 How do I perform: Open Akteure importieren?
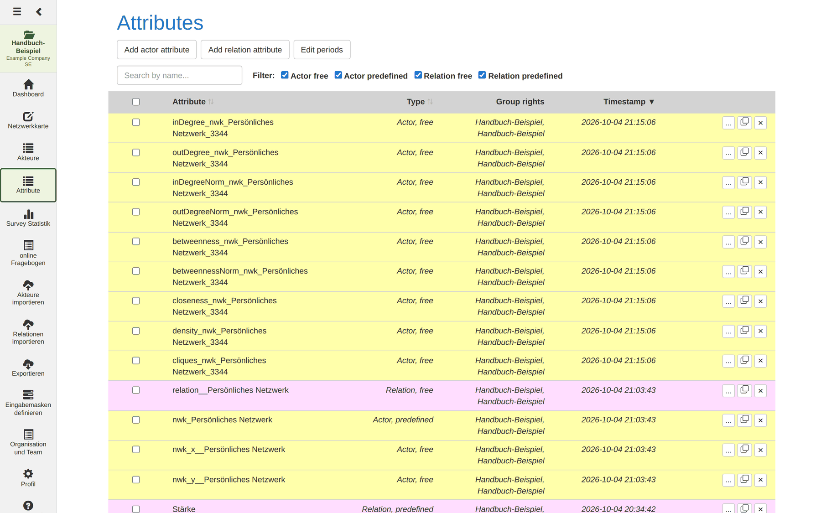tap(28, 292)
